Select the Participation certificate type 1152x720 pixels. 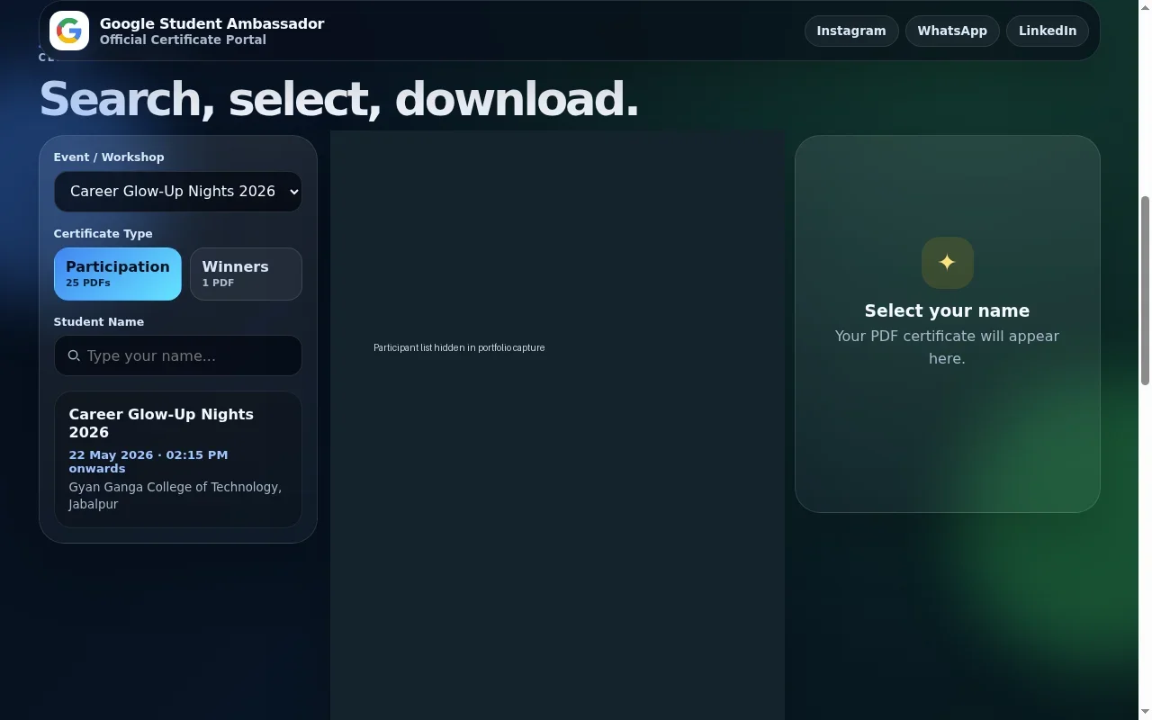118,274
